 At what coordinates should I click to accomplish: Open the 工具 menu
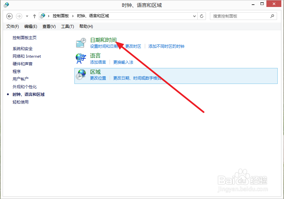pyautogui.click(x=67, y=26)
